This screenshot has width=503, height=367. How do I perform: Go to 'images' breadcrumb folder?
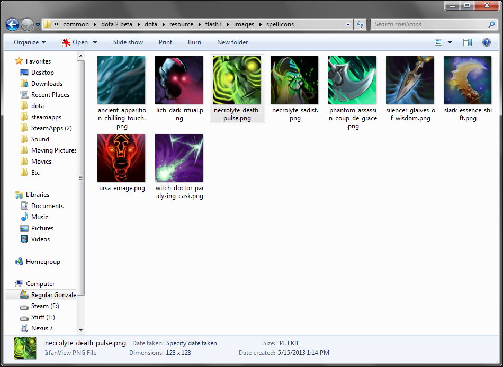[x=244, y=24]
